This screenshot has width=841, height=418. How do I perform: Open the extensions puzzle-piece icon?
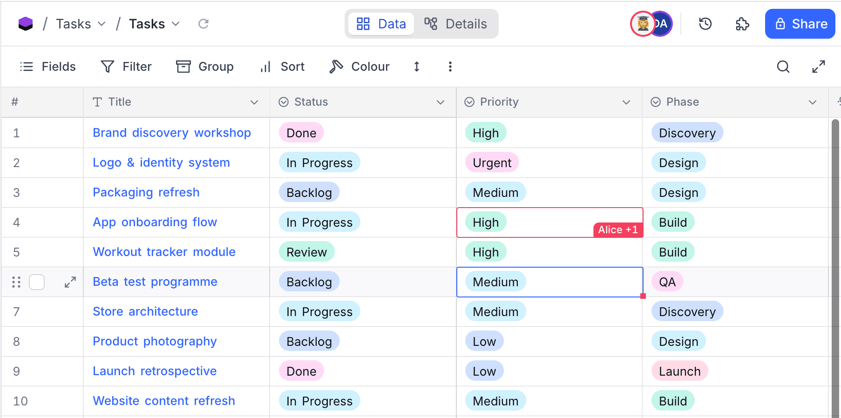[742, 24]
